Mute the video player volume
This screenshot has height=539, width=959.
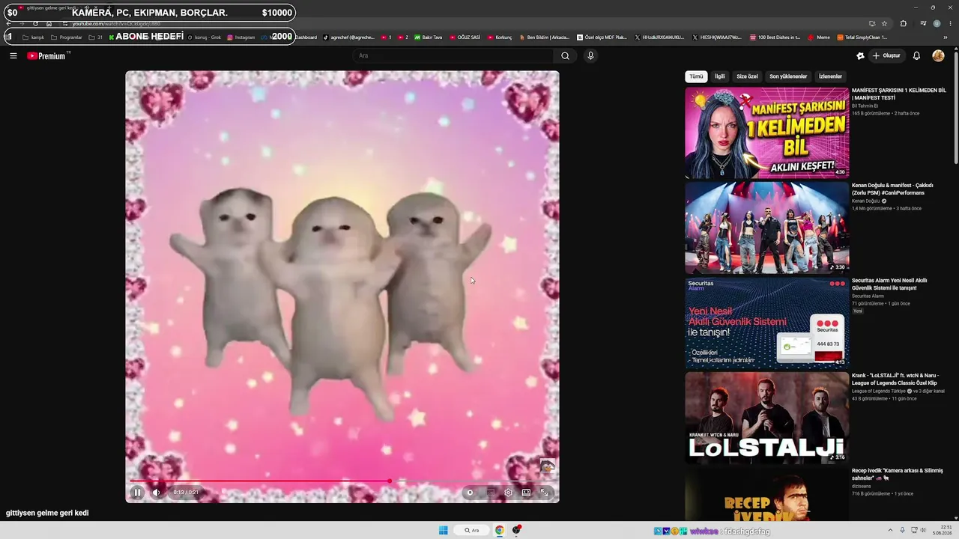click(157, 492)
